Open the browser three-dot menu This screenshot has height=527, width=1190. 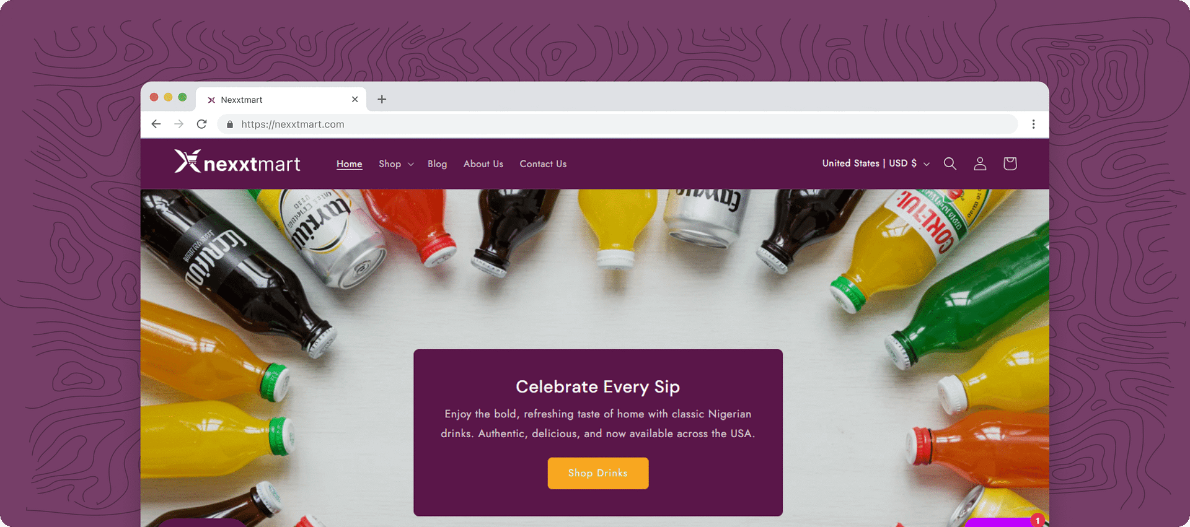1033,124
